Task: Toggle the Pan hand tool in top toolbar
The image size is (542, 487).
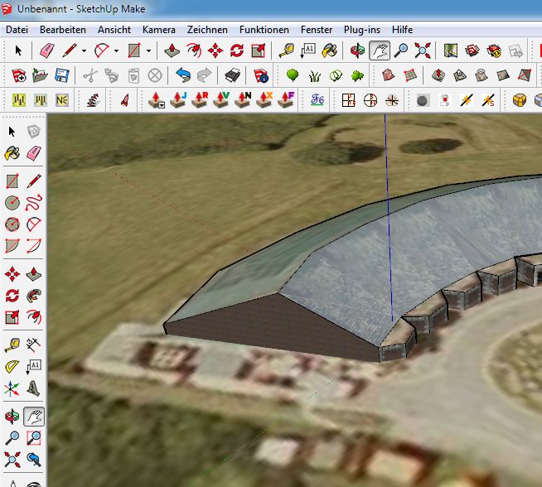Action: click(380, 51)
